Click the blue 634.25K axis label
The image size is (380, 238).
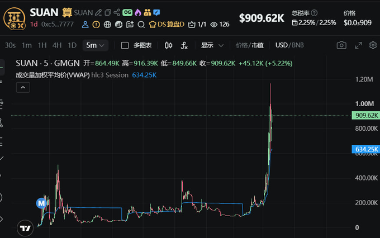pos(365,149)
